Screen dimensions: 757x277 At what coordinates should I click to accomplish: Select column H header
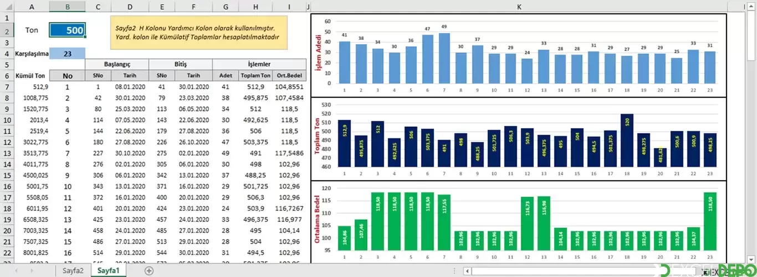click(255, 7)
